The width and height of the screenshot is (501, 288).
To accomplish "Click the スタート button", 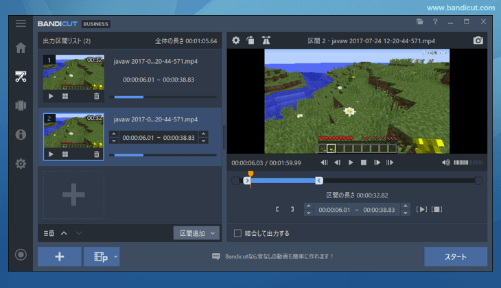I will point(456,256).
